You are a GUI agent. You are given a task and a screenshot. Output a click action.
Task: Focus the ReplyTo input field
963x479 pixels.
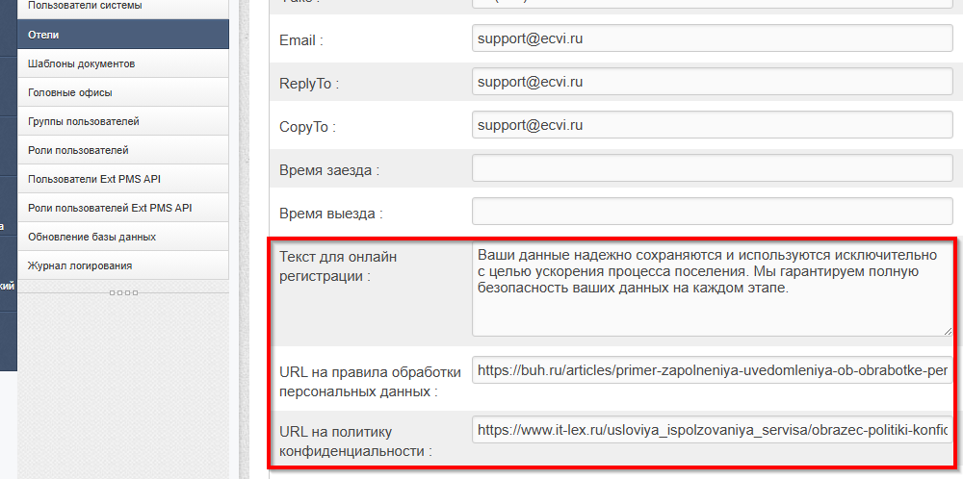[712, 83]
